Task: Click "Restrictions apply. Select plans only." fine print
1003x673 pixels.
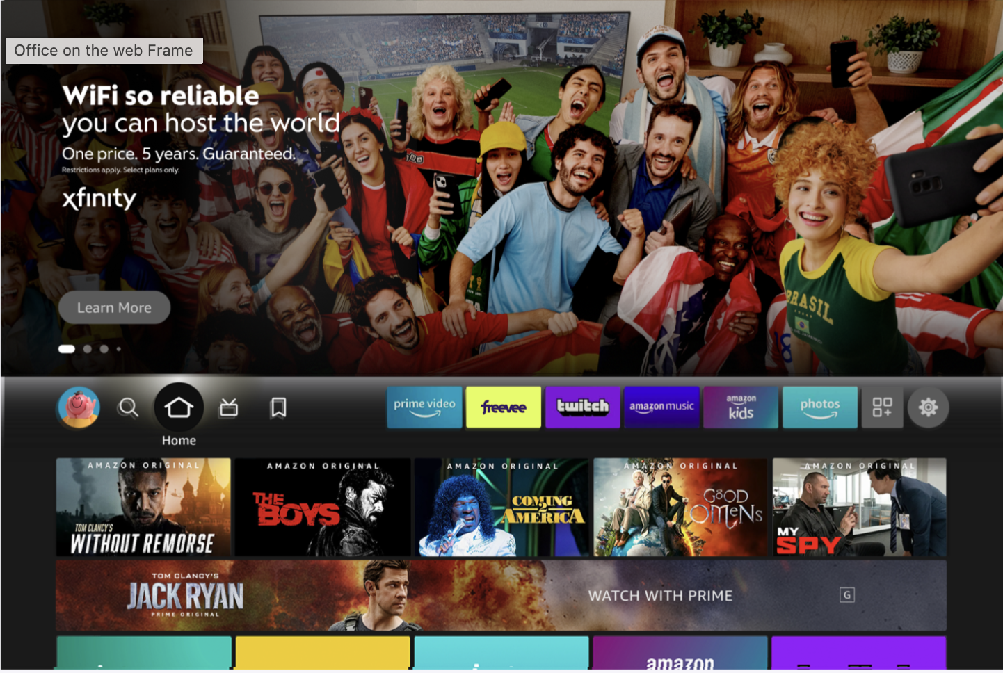Action: coord(120,170)
